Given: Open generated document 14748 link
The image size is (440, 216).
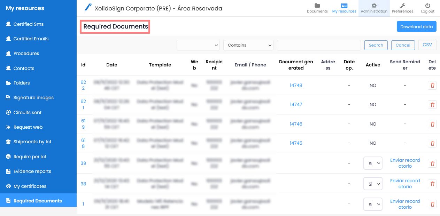Looking at the screenshot, I should pos(296,86).
